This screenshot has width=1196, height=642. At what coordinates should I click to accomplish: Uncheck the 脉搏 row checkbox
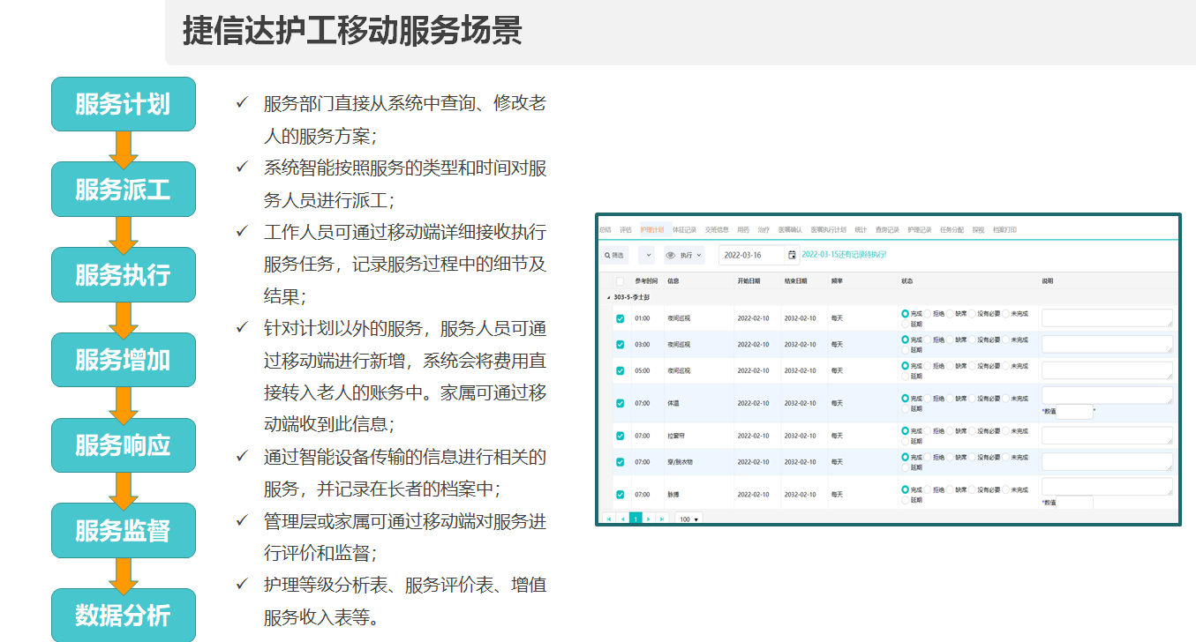tap(620, 495)
